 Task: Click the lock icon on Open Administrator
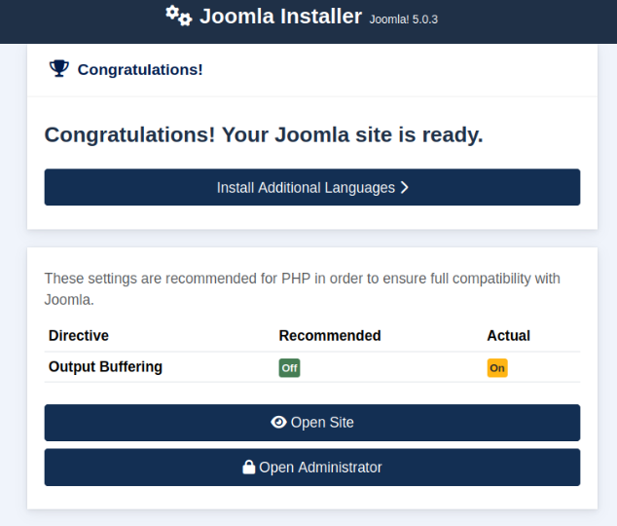pyautogui.click(x=249, y=467)
